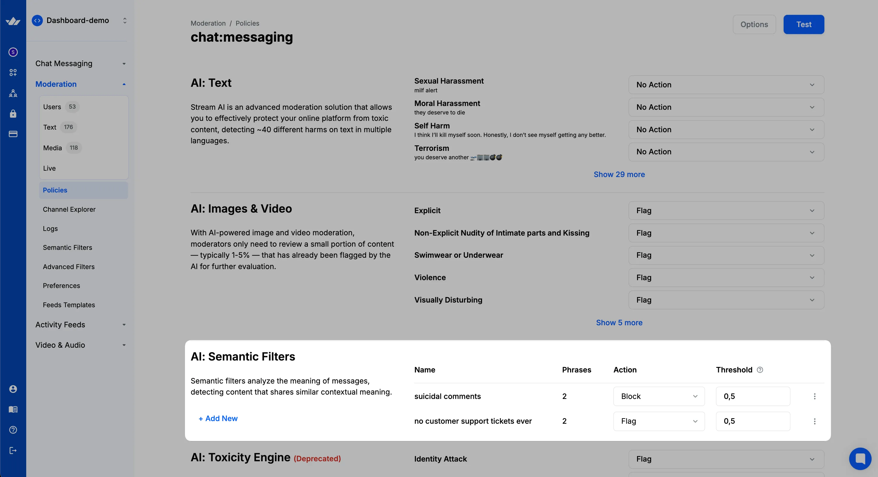
Task: Change the Block action for suicidal comments
Action: pyautogui.click(x=658, y=396)
